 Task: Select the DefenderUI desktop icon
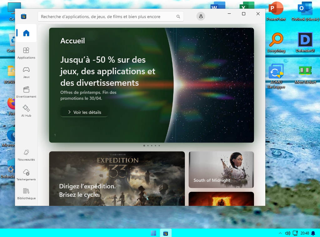pyautogui.click(x=305, y=42)
